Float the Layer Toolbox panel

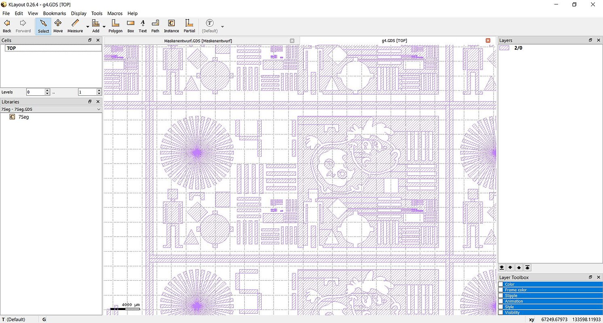(x=590, y=277)
